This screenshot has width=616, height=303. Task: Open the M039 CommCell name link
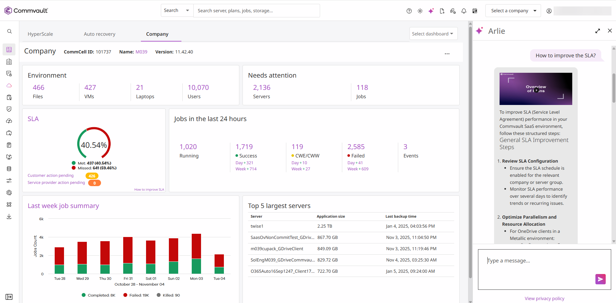tap(141, 52)
